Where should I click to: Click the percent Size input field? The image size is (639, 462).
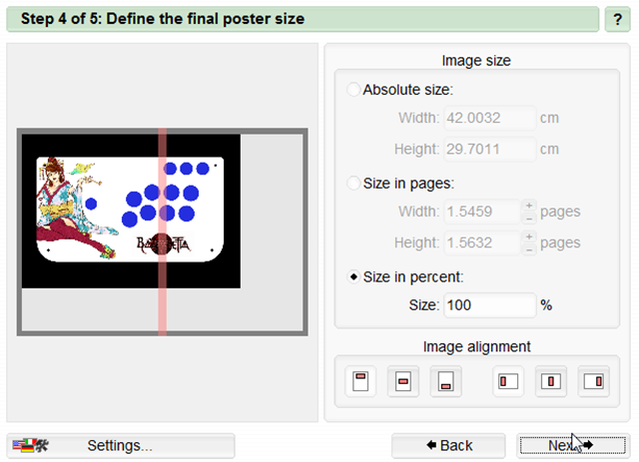(x=490, y=305)
